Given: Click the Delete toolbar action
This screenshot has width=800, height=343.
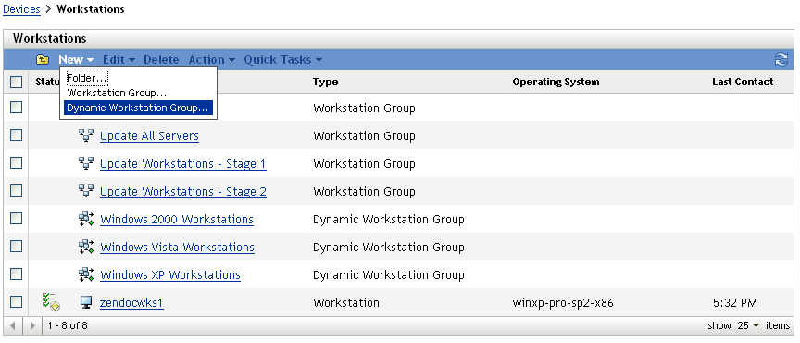Looking at the screenshot, I should tap(161, 60).
